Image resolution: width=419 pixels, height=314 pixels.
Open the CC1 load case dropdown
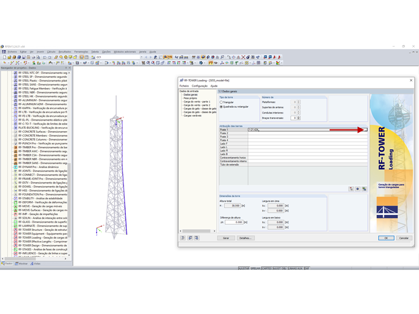tap(141, 57)
